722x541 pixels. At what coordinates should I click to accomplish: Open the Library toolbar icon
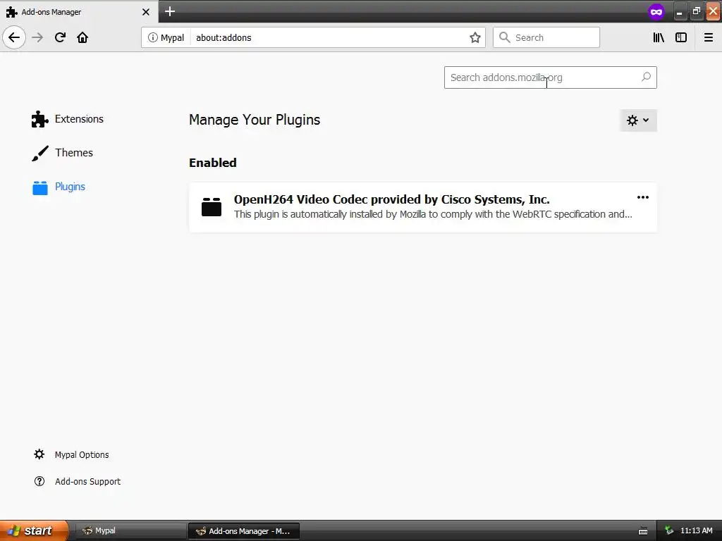tap(659, 37)
